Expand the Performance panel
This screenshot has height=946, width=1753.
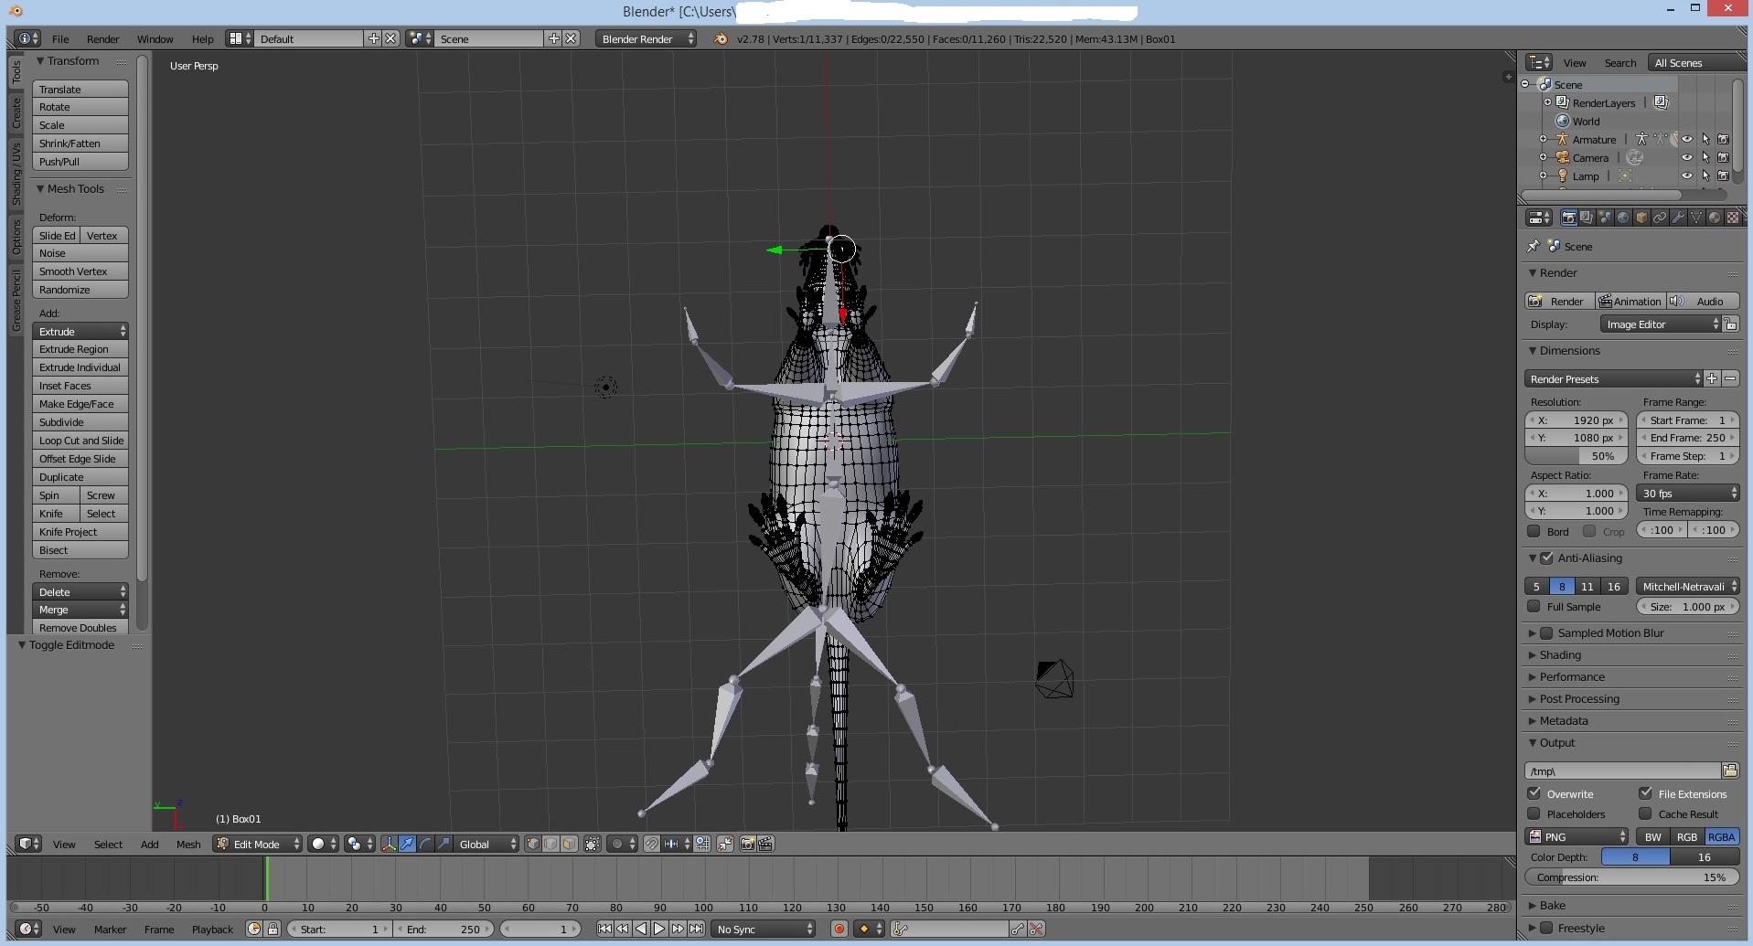(1571, 677)
